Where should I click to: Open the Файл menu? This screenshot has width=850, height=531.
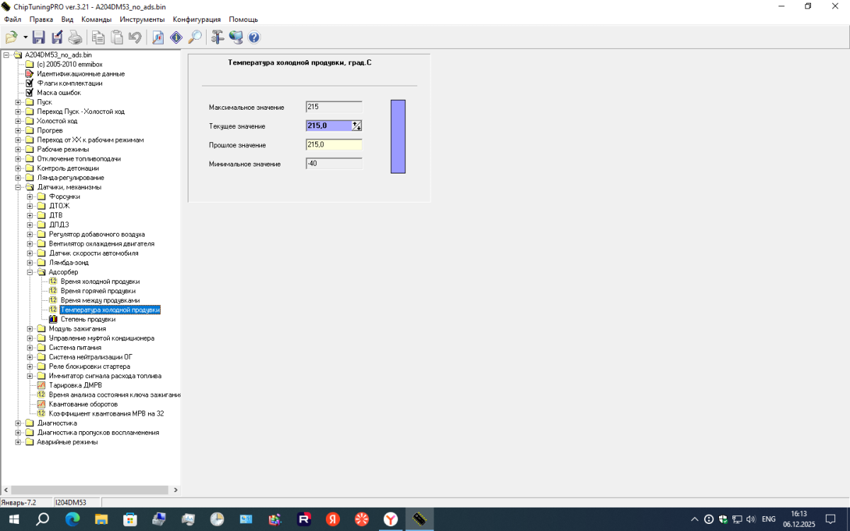coord(13,19)
